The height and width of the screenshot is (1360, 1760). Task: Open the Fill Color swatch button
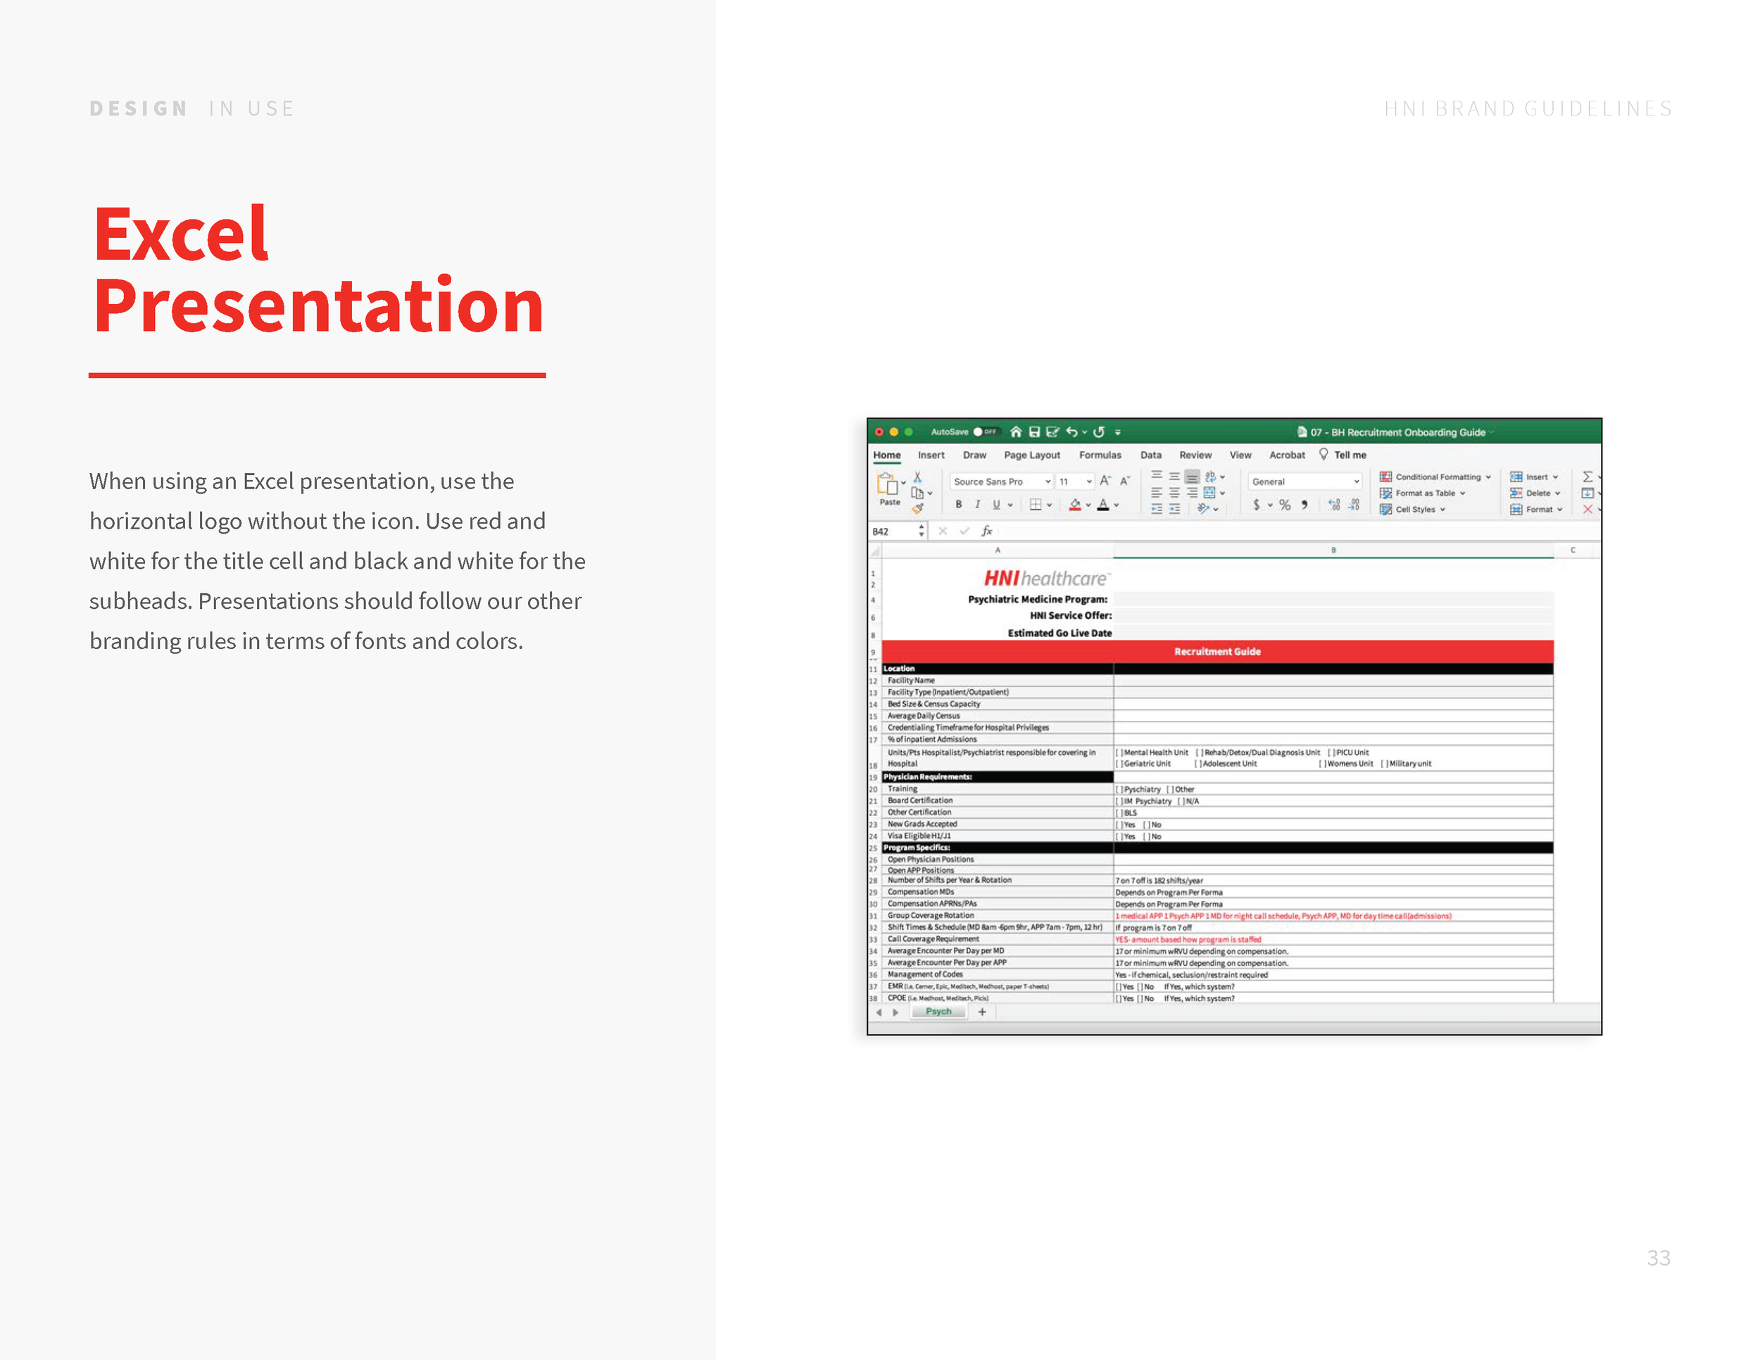(x=1075, y=504)
